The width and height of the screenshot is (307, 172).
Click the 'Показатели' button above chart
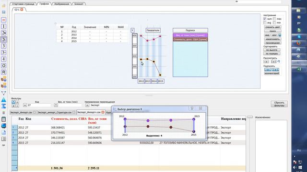[153, 30]
